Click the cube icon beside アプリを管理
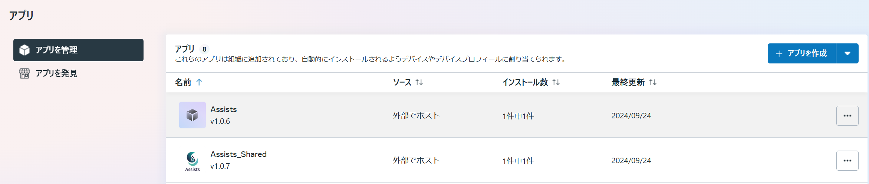 (x=24, y=50)
